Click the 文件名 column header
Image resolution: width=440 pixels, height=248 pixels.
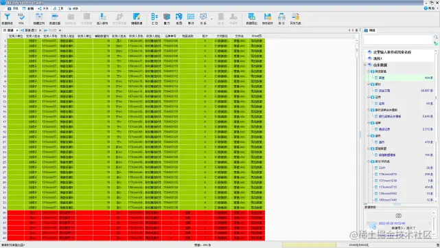point(240,36)
